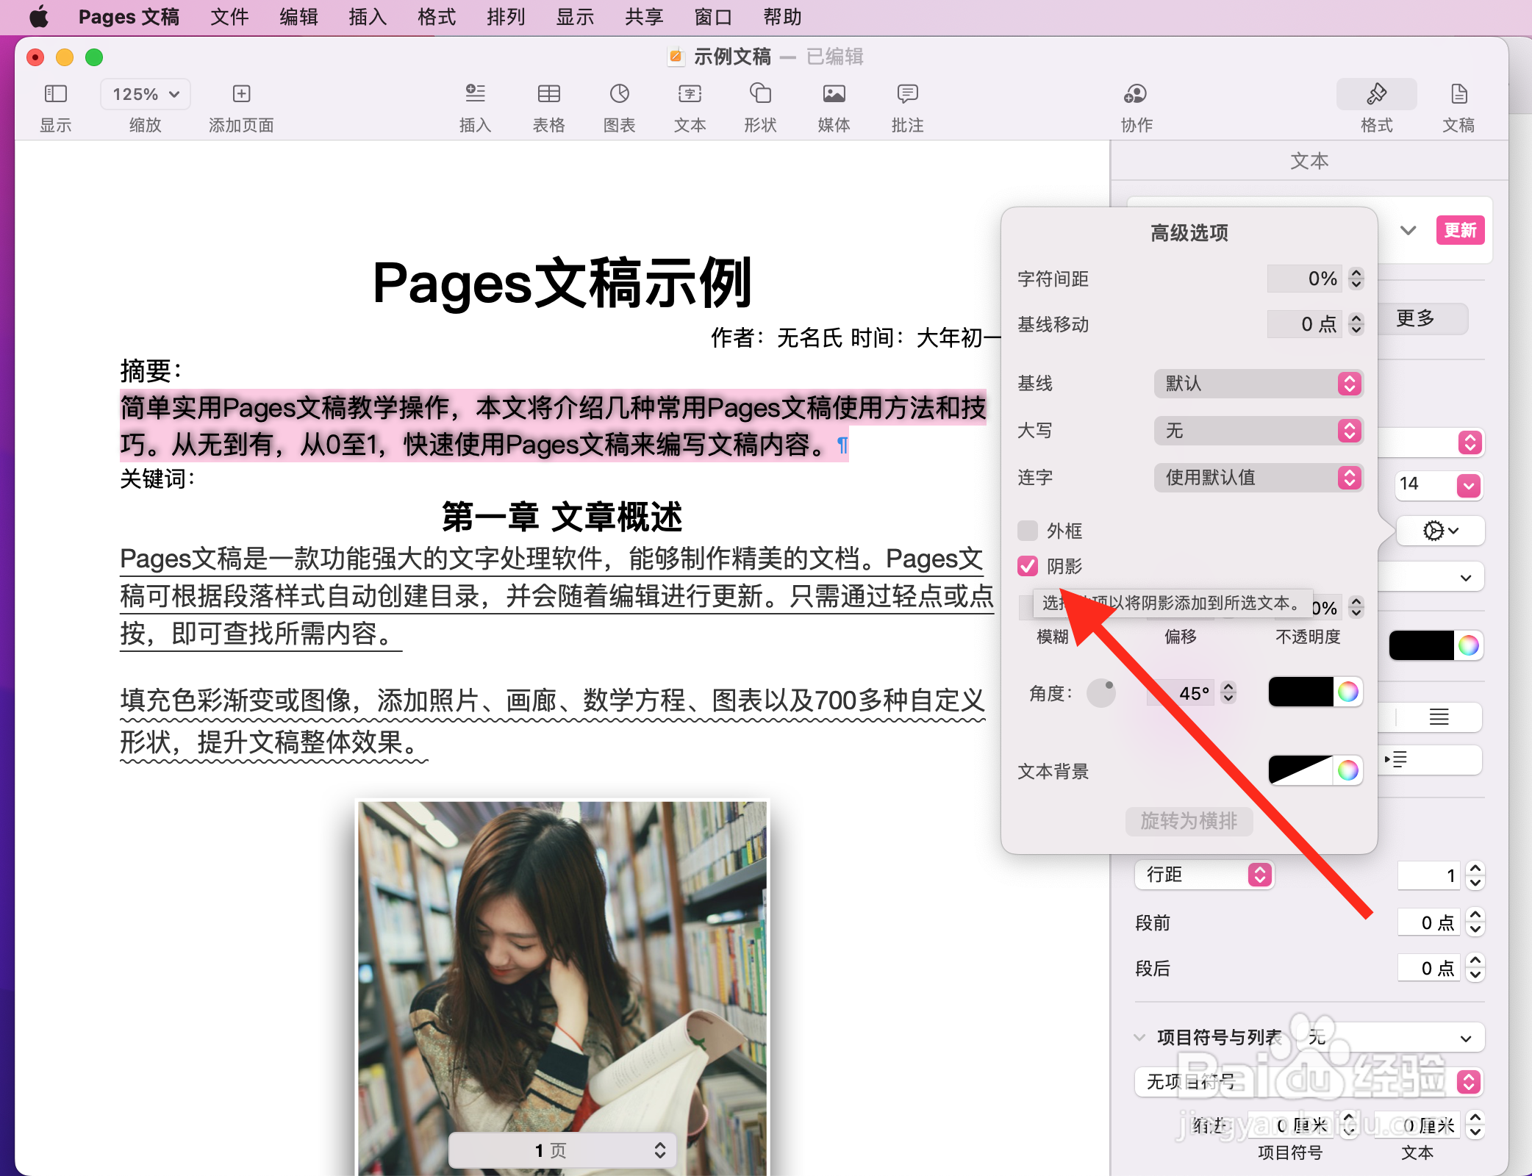
Task: Adjust the shadow 不透明度 stepper
Action: pos(1356,607)
